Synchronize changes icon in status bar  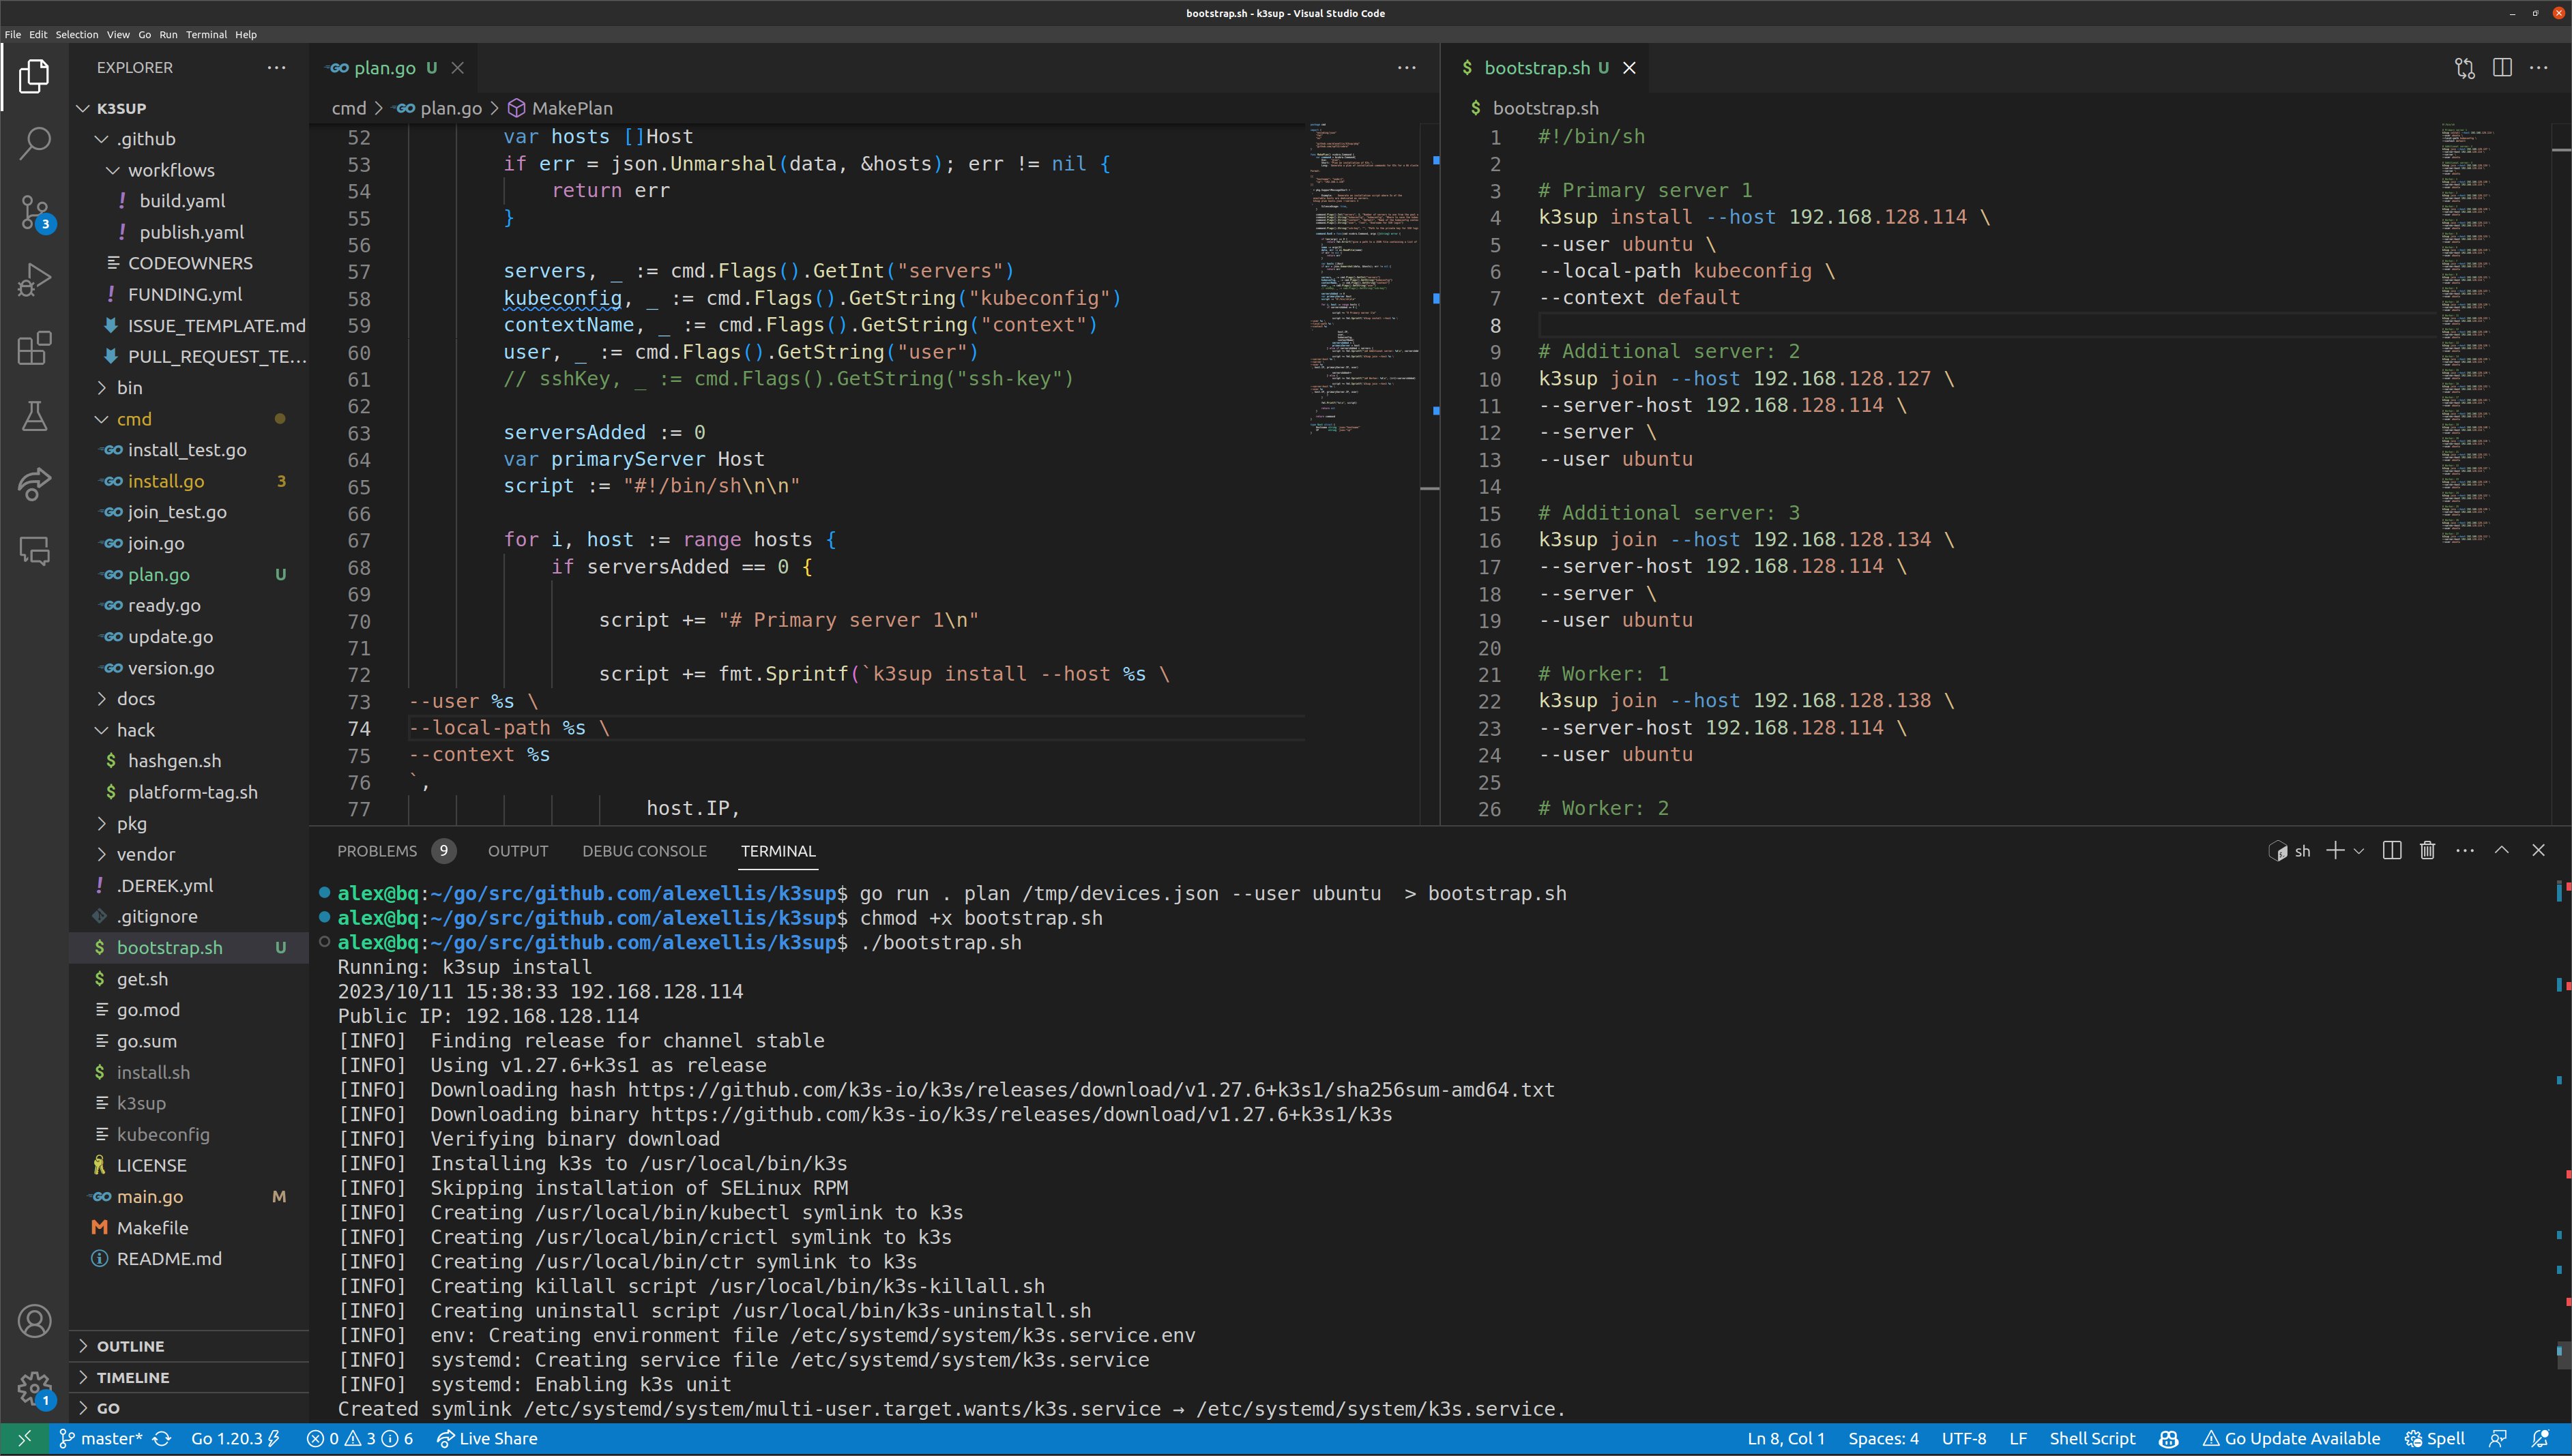[x=162, y=1438]
